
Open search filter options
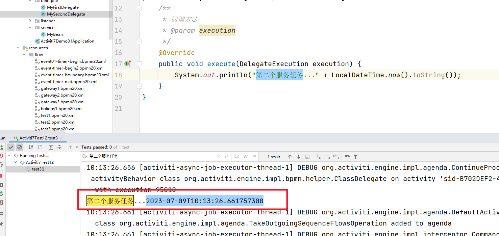355,157
